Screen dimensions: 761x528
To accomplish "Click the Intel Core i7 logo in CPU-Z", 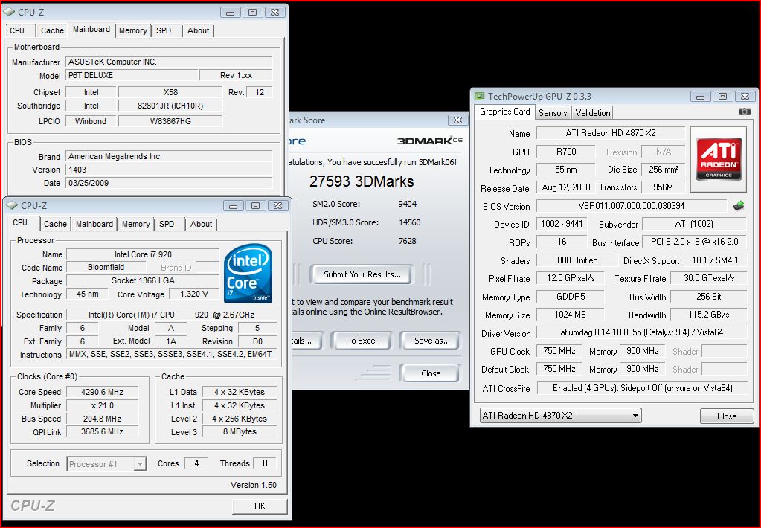I will click(x=249, y=274).
